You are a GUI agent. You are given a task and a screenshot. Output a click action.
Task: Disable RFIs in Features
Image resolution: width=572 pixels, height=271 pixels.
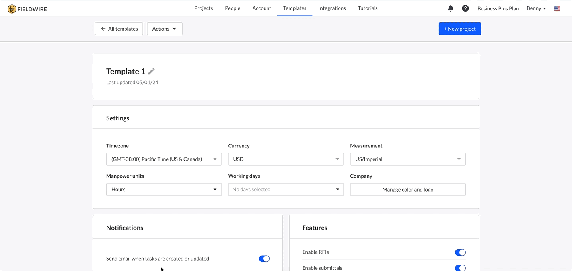pos(460,252)
